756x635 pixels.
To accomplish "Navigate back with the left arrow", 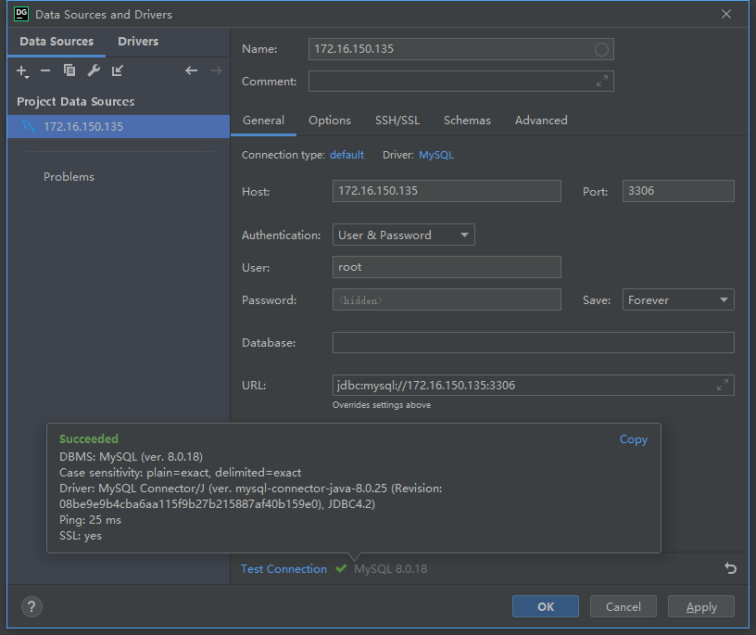I will point(192,70).
